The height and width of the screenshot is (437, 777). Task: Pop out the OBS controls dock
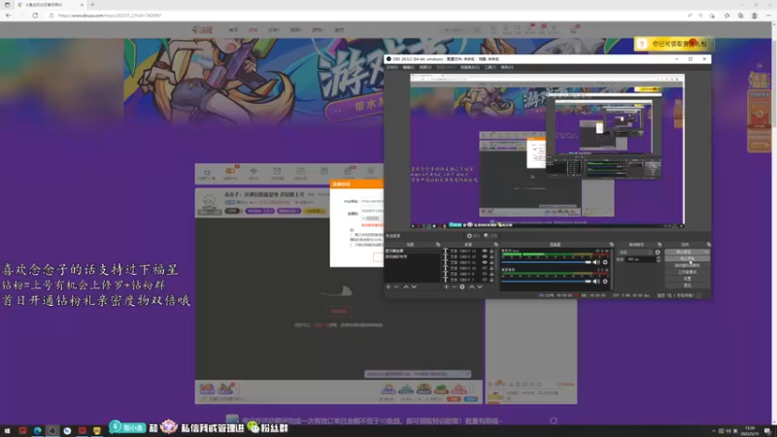709,245
